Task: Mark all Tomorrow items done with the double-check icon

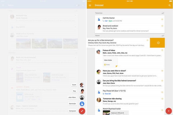Action: (x=163, y=13)
